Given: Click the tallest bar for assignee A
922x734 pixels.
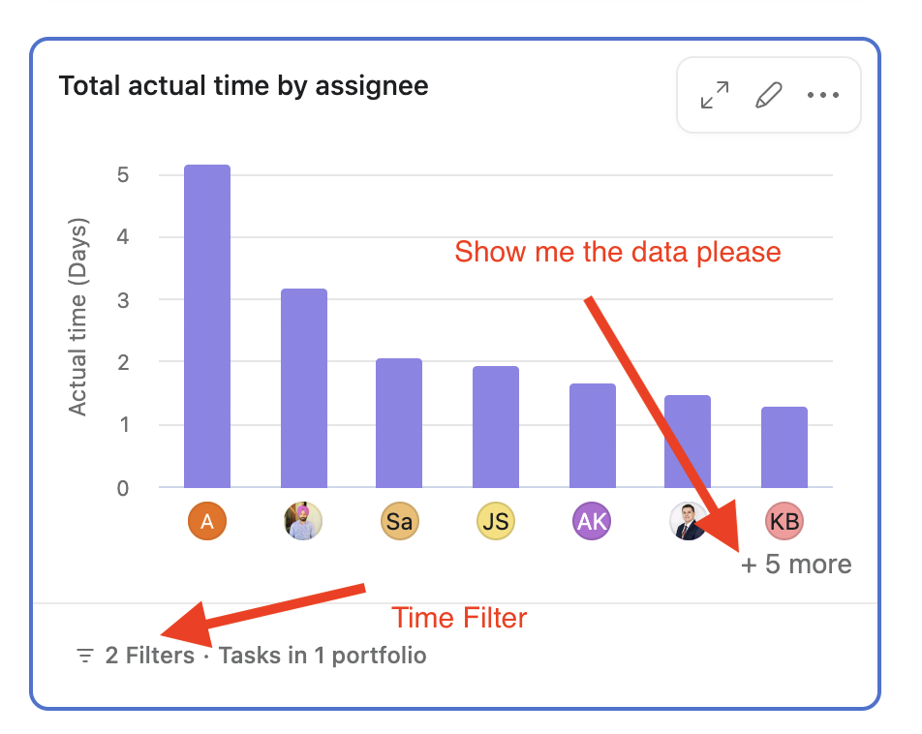Looking at the screenshot, I should 207,326.
